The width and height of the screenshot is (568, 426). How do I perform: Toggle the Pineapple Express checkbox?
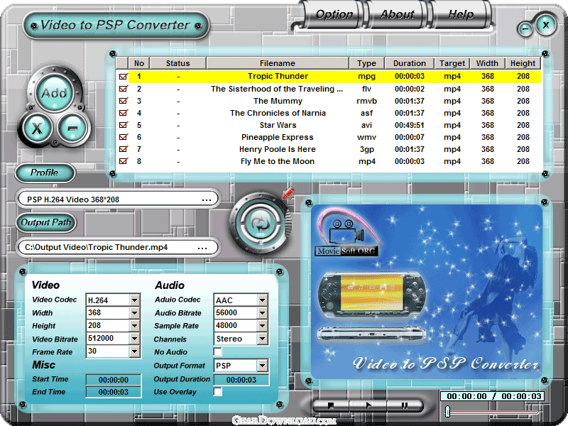click(x=123, y=137)
